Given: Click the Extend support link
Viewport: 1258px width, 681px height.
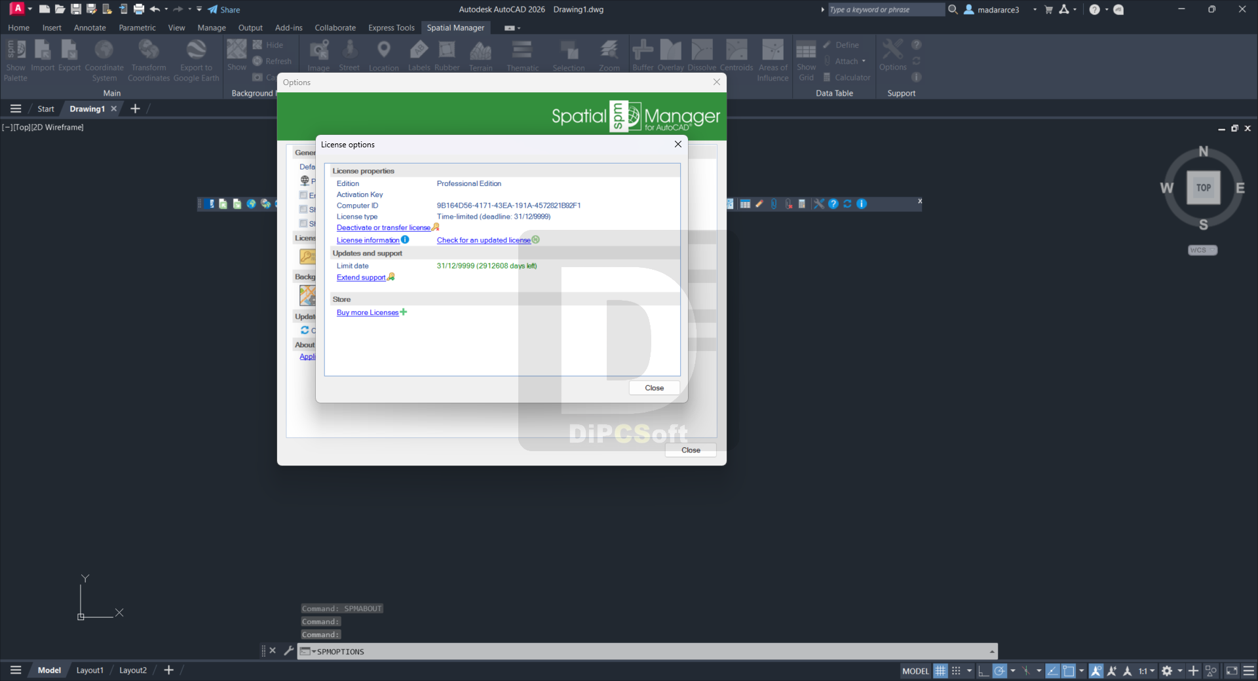Looking at the screenshot, I should tap(361, 278).
